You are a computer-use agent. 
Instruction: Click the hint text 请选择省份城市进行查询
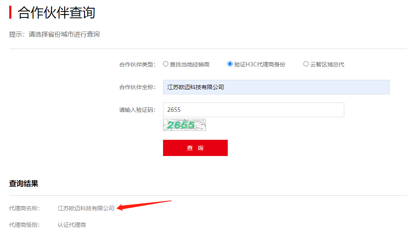tap(64, 34)
